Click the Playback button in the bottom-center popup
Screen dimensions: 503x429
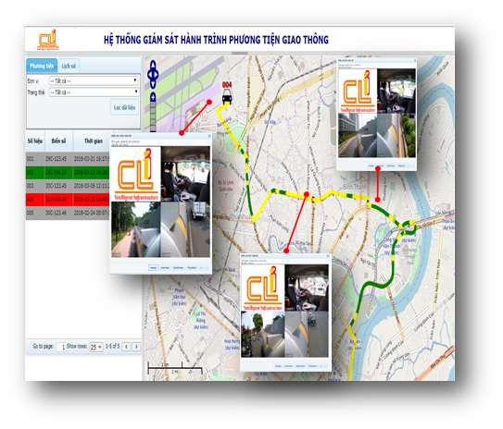312,366
